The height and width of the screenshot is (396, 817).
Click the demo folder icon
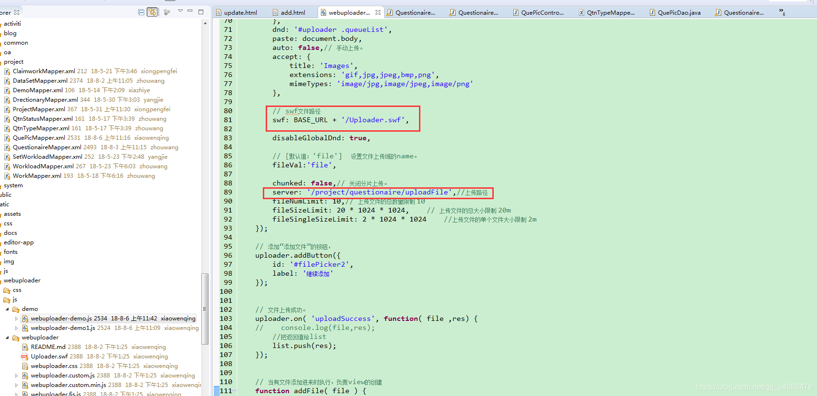pyautogui.click(x=16, y=309)
